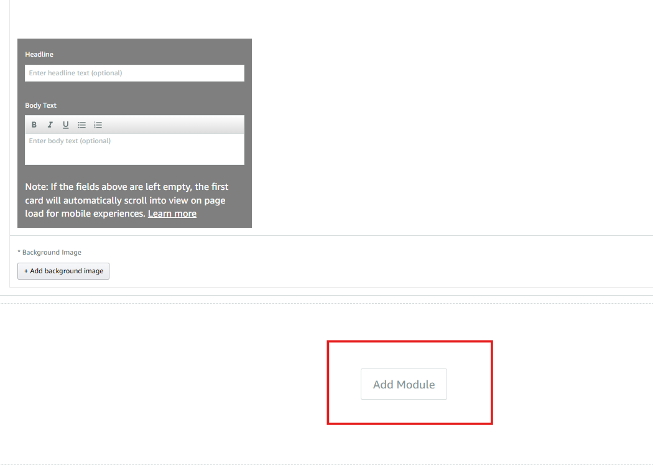Insert a numbered list in body text

pos(98,124)
